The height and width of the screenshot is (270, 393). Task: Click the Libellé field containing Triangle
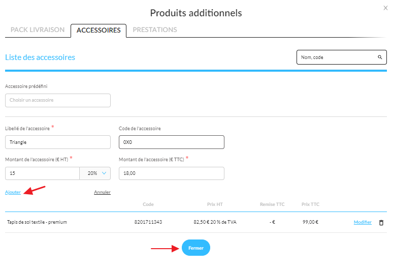pyautogui.click(x=58, y=142)
